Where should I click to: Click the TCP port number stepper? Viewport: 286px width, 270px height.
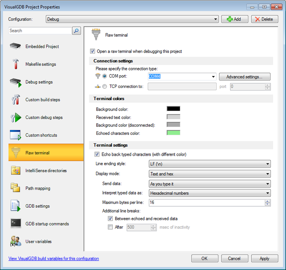point(267,87)
